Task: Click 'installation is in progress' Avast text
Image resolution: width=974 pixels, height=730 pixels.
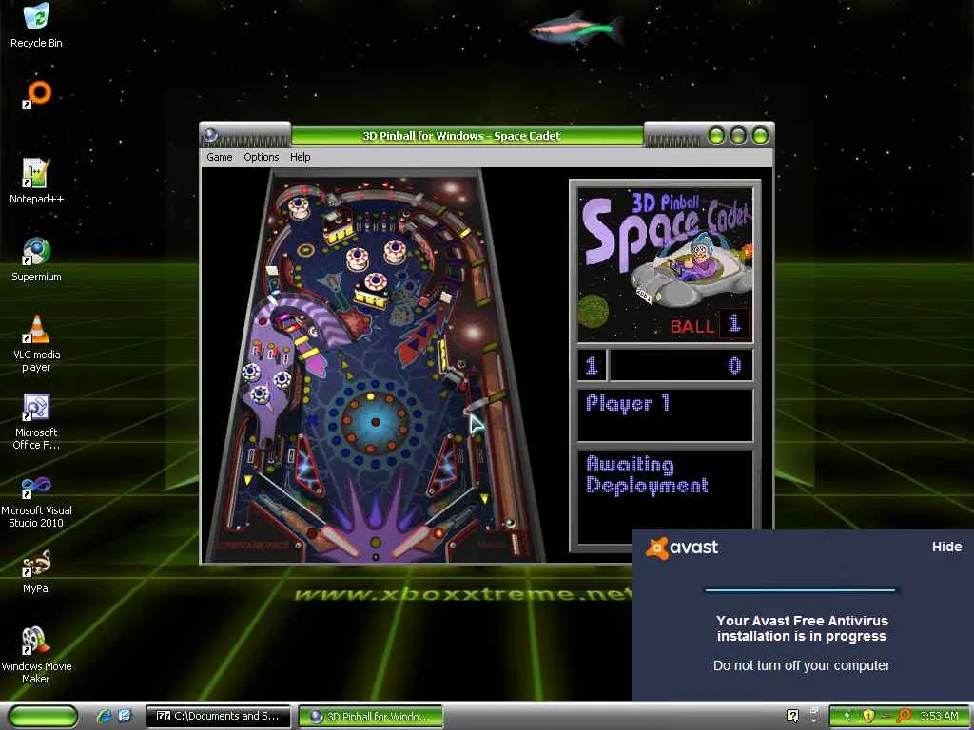Action: click(x=801, y=636)
